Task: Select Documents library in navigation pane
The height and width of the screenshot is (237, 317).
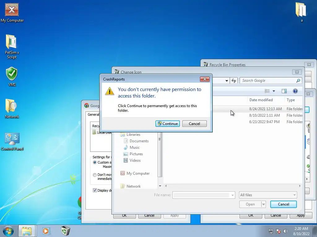Action: click(139, 141)
